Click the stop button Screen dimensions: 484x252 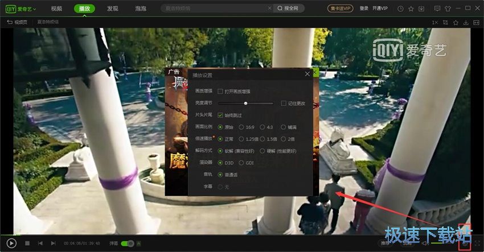pyautogui.click(x=27, y=243)
